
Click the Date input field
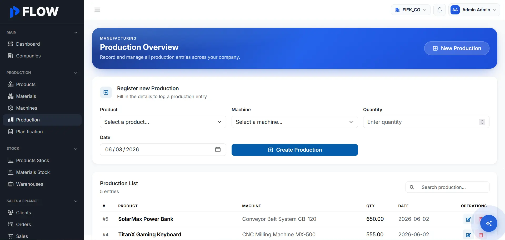click(x=163, y=150)
